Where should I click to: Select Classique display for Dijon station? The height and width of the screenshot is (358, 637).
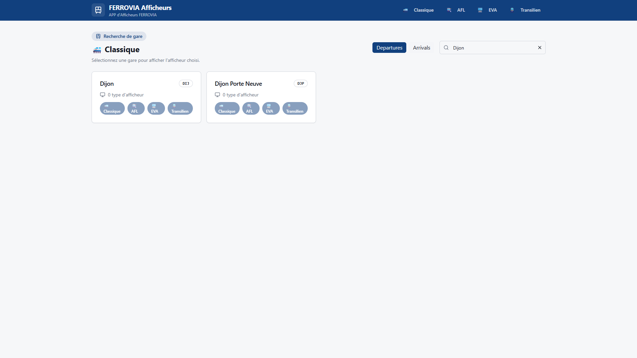(112, 108)
